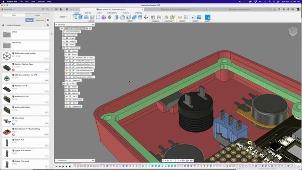Refresh the data panel
This screenshot has width=302, height=170.
43,9
